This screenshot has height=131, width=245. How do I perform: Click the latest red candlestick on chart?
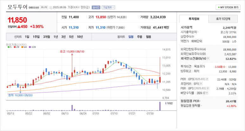point(160,80)
